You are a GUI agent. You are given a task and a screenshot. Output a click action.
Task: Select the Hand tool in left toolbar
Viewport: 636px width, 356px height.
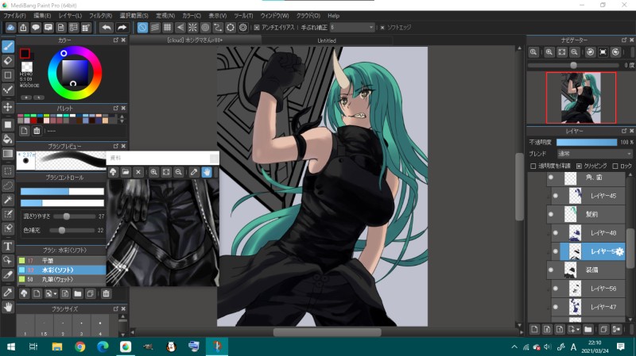click(x=8, y=307)
